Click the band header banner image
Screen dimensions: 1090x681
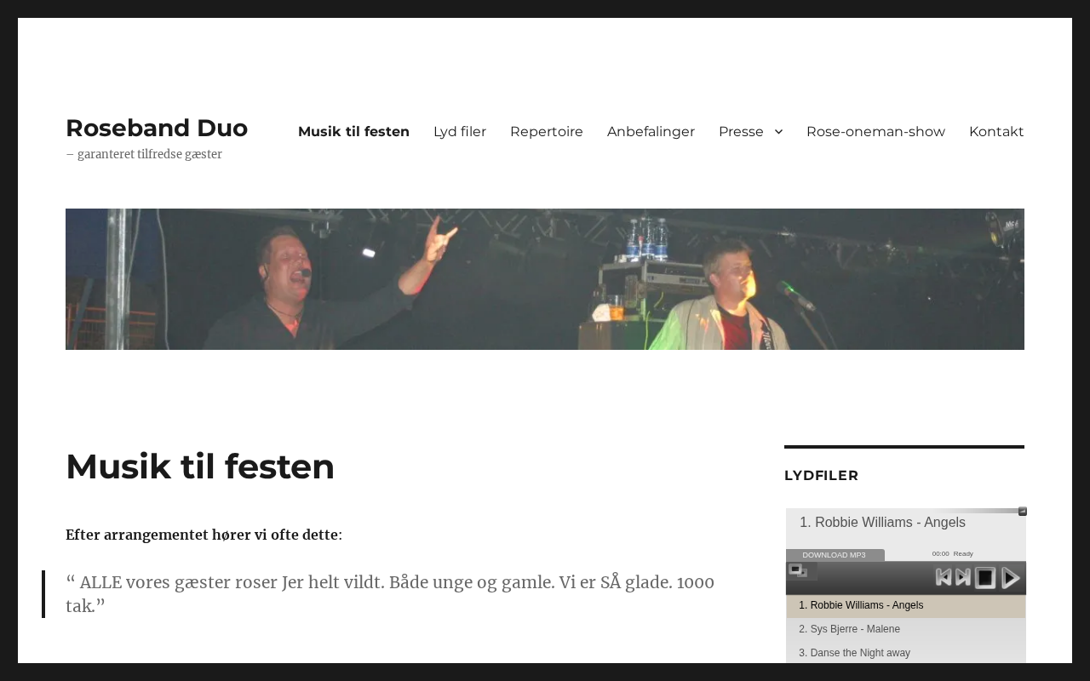(545, 279)
